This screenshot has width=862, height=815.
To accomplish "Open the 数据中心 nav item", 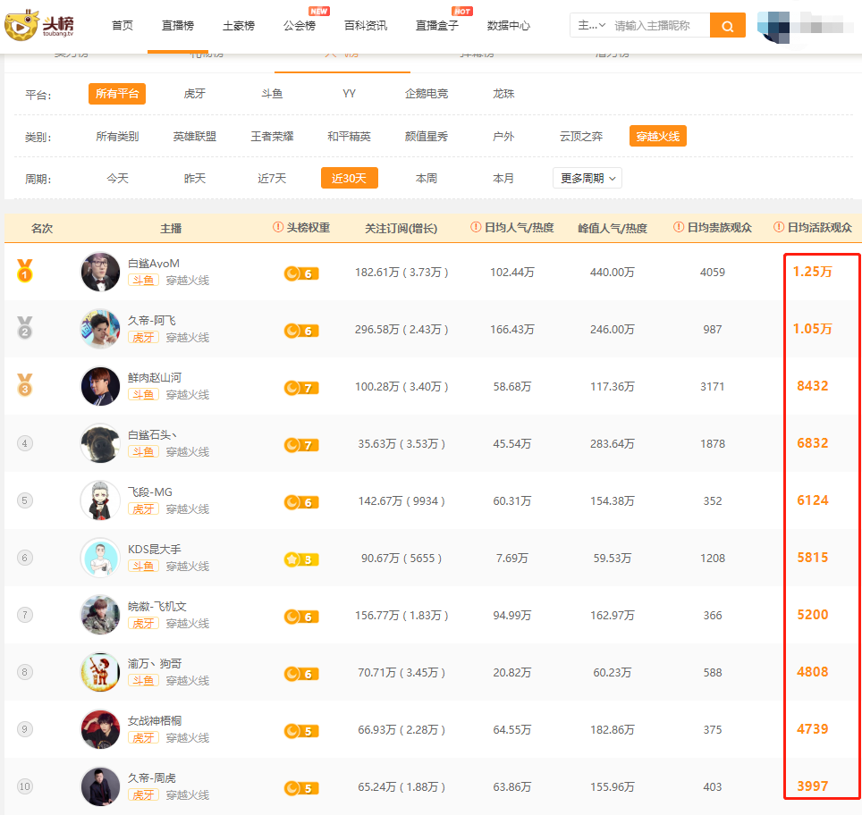I will pyautogui.click(x=509, y=25).
